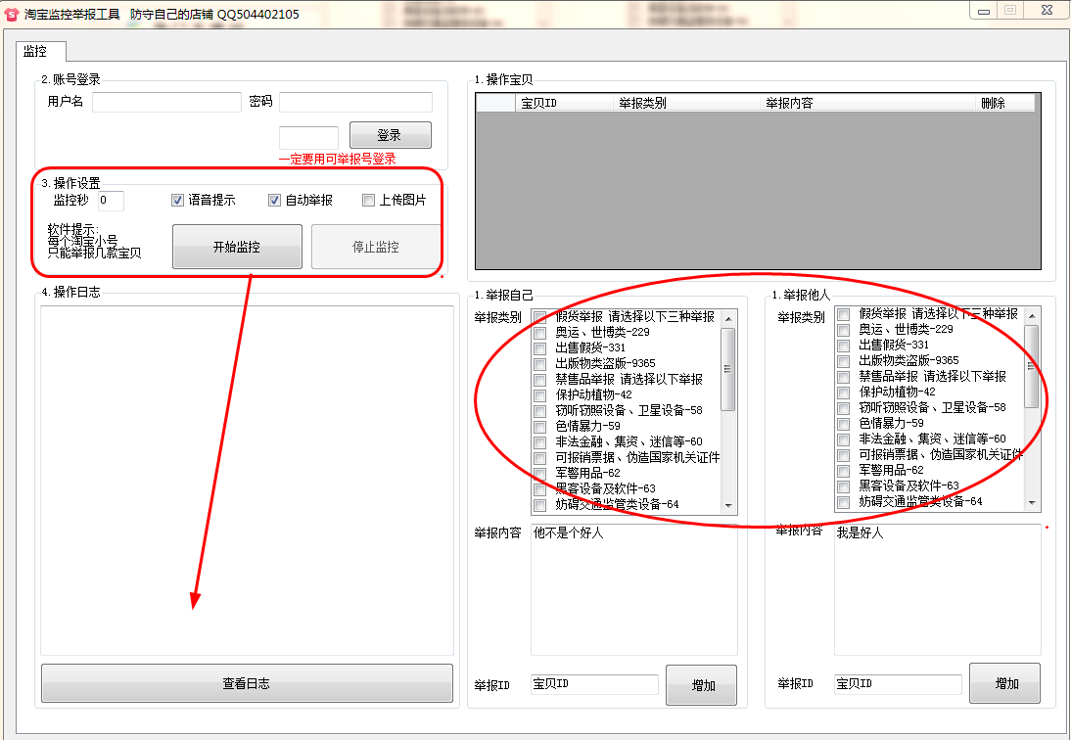Check 出版物类盗版-9365 in 举报自己 list

tap(539, 364)
